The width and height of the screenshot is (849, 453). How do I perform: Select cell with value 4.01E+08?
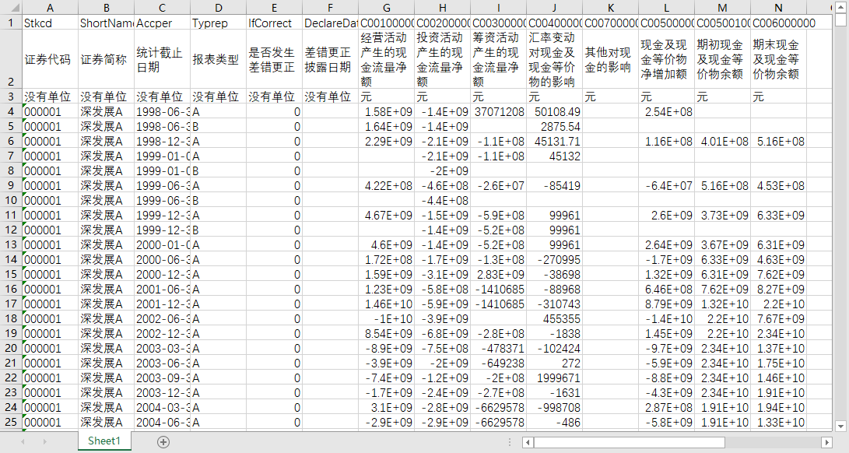click(722, 142)
